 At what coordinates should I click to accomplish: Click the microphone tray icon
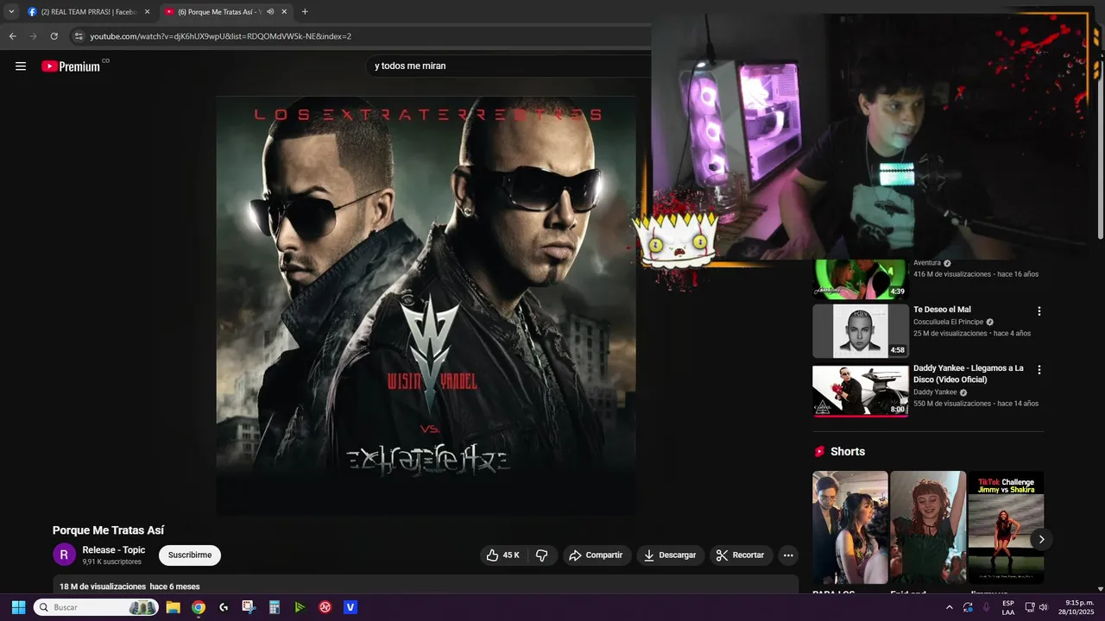(x=986, y=607)
